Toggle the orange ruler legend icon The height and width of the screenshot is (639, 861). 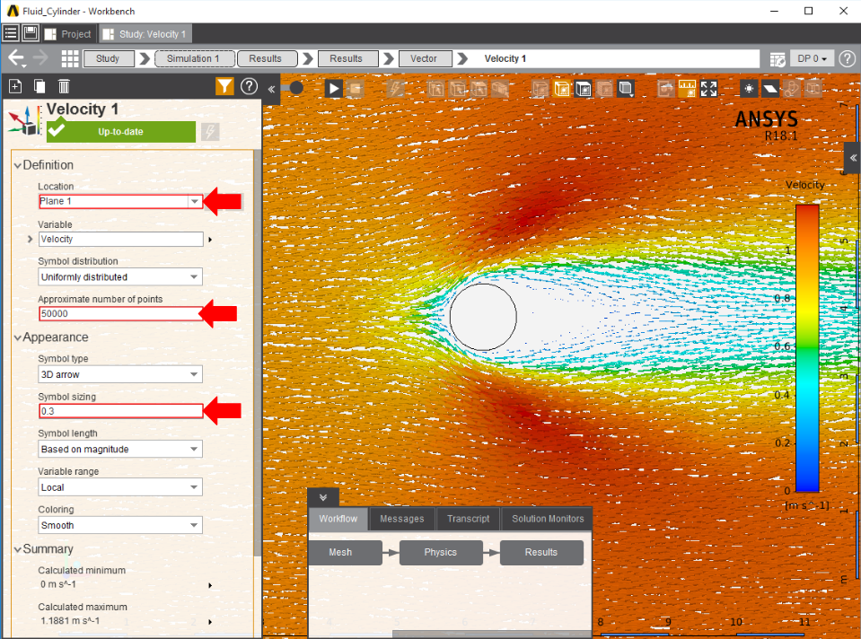coord(687,88)
